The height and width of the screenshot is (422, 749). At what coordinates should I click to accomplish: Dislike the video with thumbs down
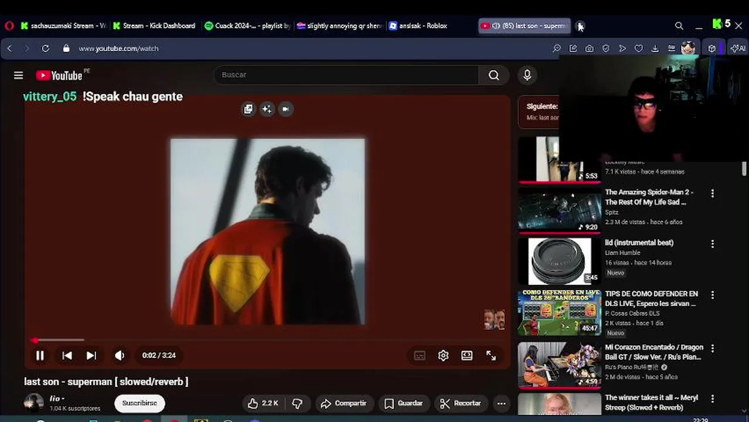coord(298,403)
